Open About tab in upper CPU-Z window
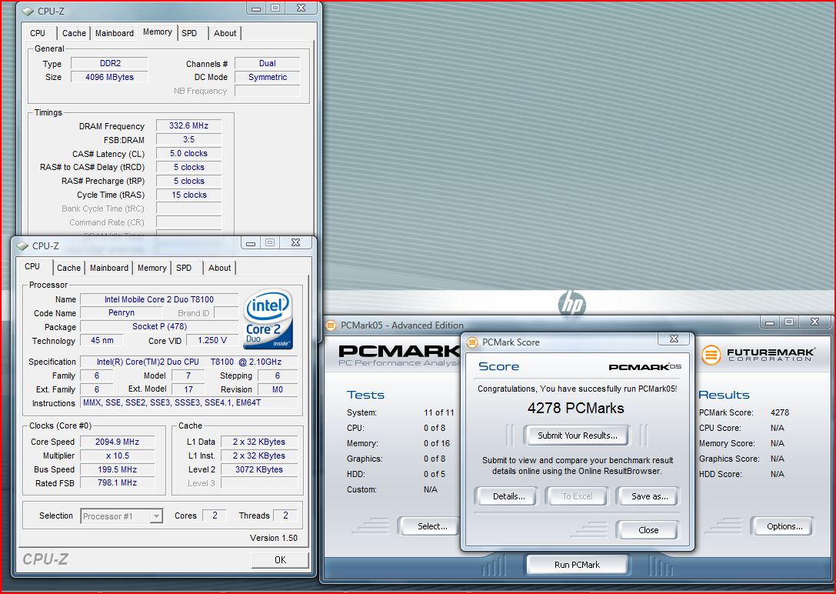Image resolution: width=836 pixels, height=594 pixels. (x=225, y=33)
